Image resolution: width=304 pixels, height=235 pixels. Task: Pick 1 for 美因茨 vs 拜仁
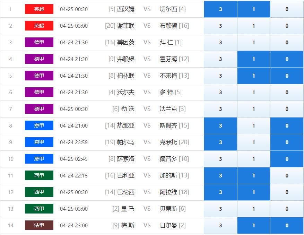coord(254,43)
